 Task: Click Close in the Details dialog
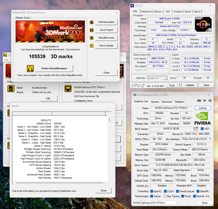(104, 190)
